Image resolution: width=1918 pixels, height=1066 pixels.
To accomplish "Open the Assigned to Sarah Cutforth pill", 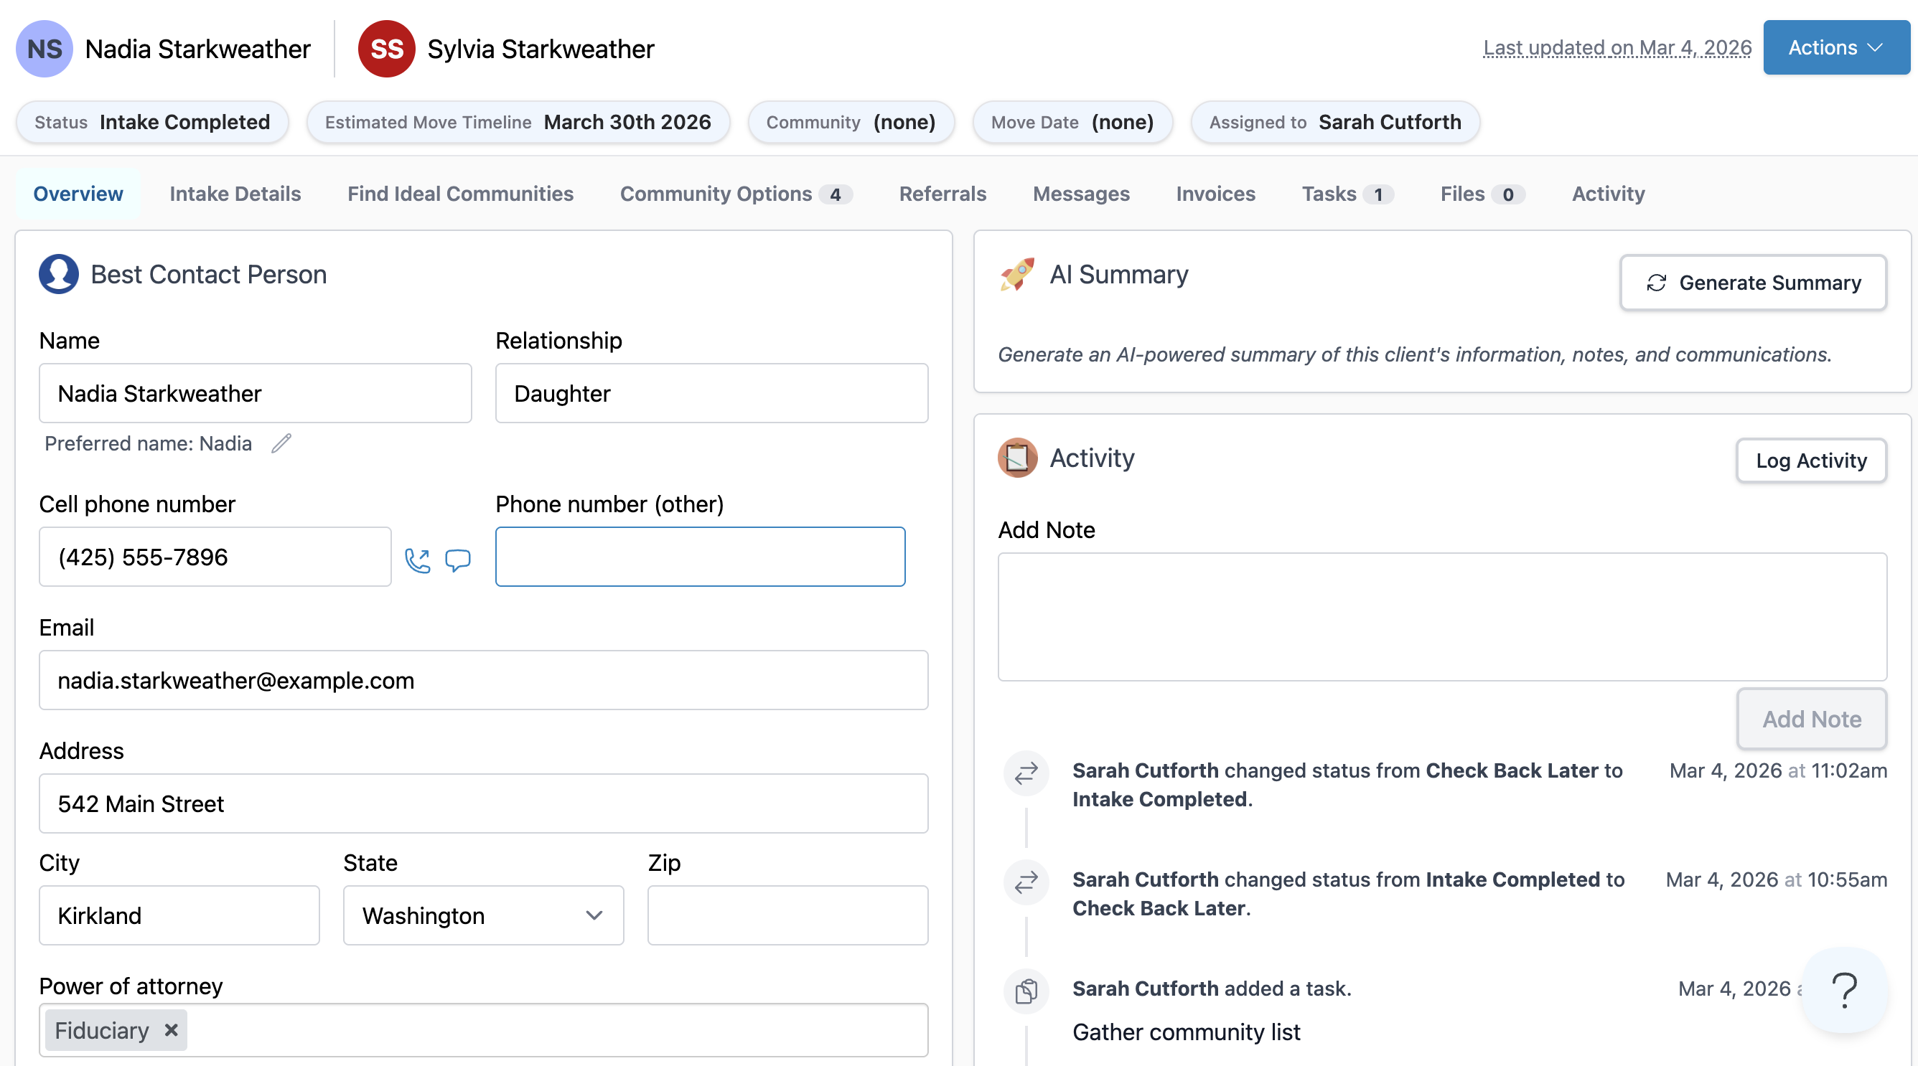I will (1334, 122).
